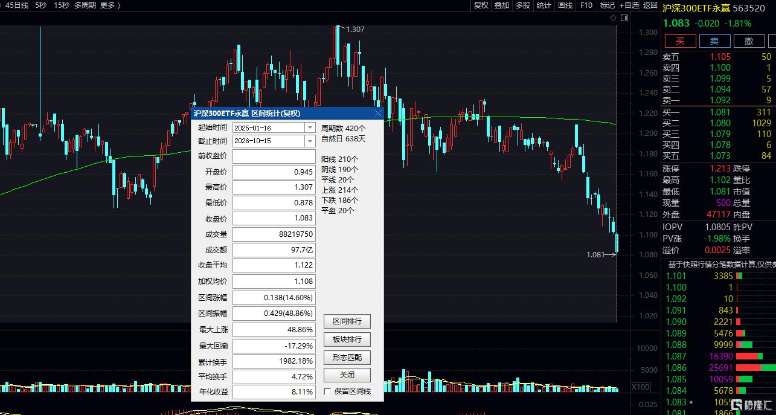This screenshot has height=415, width=776.
Task: Click the empty 前收盘价 field
Action: coord(274,156)
